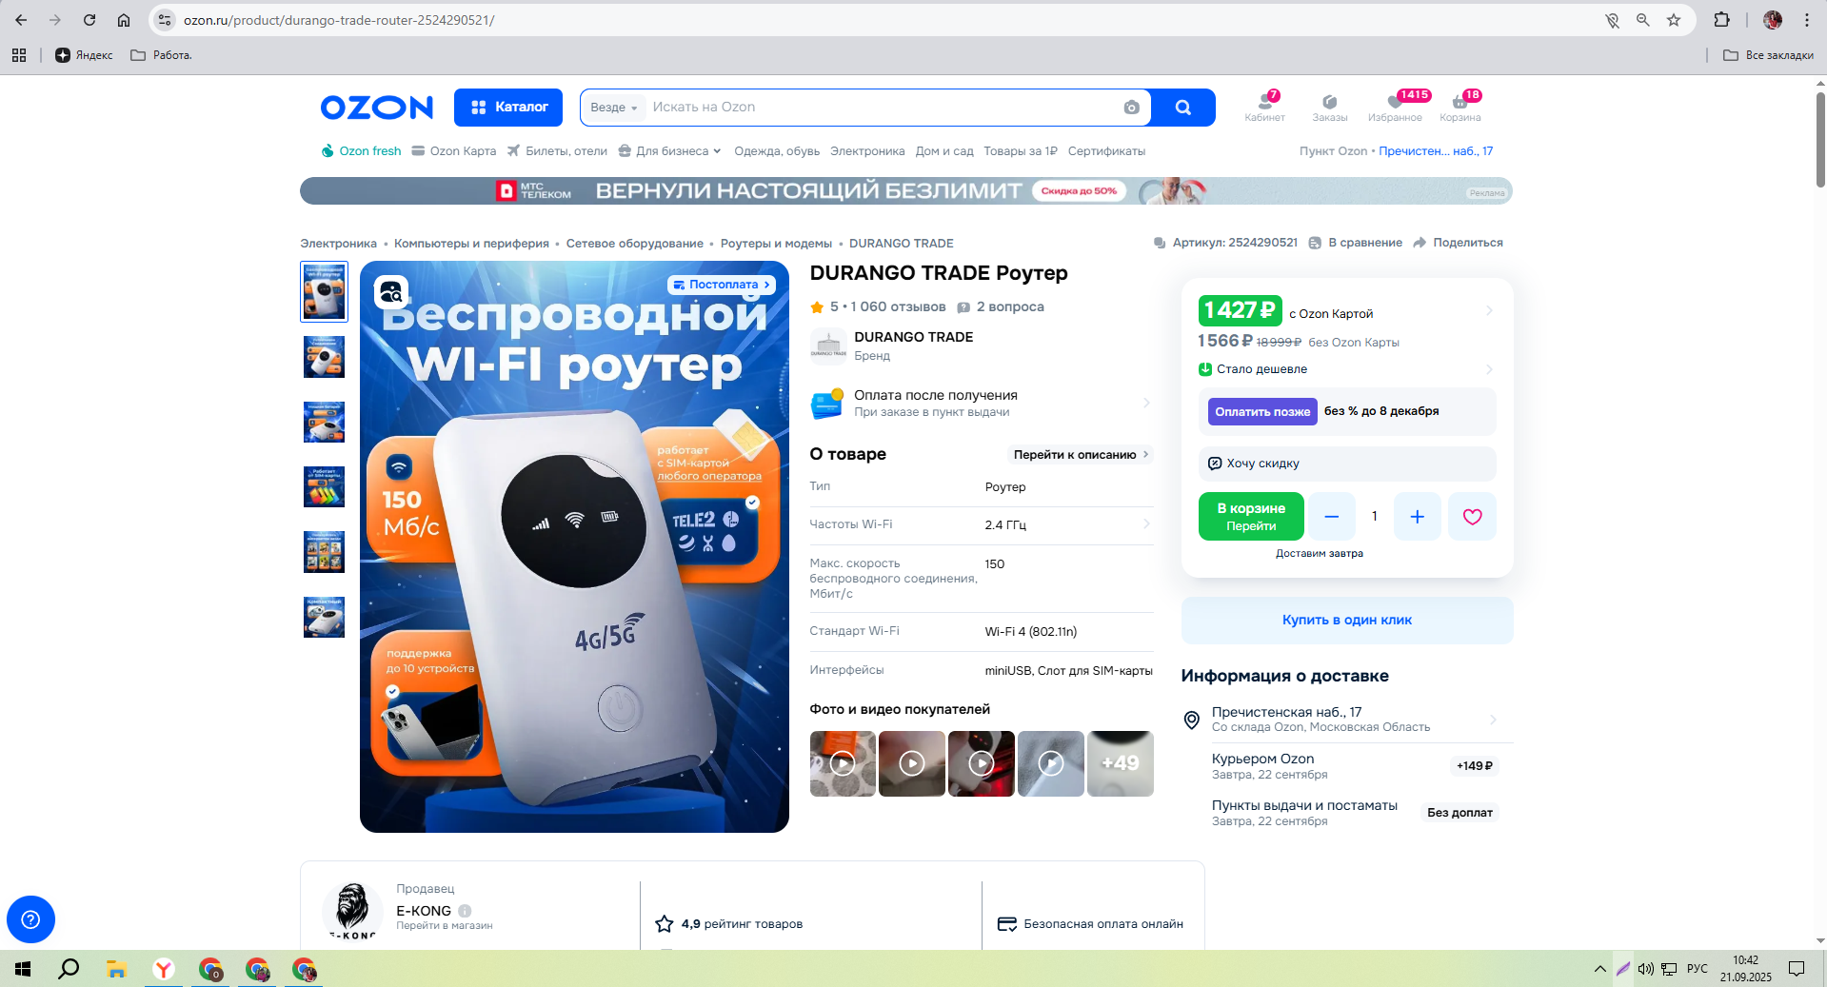Screen dimensions: 1827x987
Task: Follow the Перейти к описанию link
Action: [x=1081, y=455]
